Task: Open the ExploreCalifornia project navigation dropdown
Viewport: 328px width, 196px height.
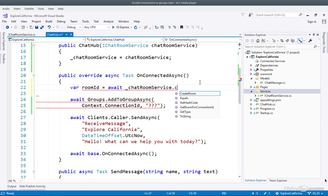Action: (x=46, y=40)
